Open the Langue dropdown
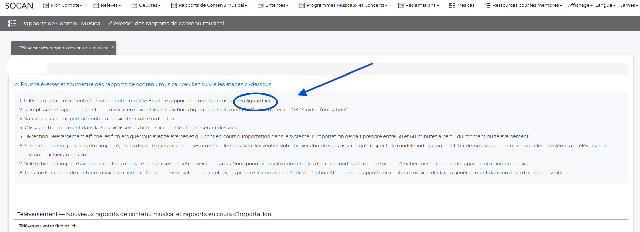640x232 pixels. point(605,5)
